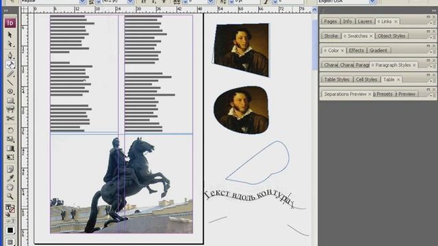This screenshot has width=438, height=246.
Task: Select the rounded Pushkin portrait image
Action: (241, 110)
